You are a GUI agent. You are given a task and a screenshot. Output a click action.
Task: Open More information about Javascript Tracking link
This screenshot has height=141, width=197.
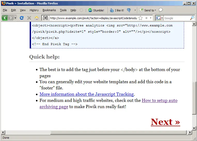coord(86,94)
